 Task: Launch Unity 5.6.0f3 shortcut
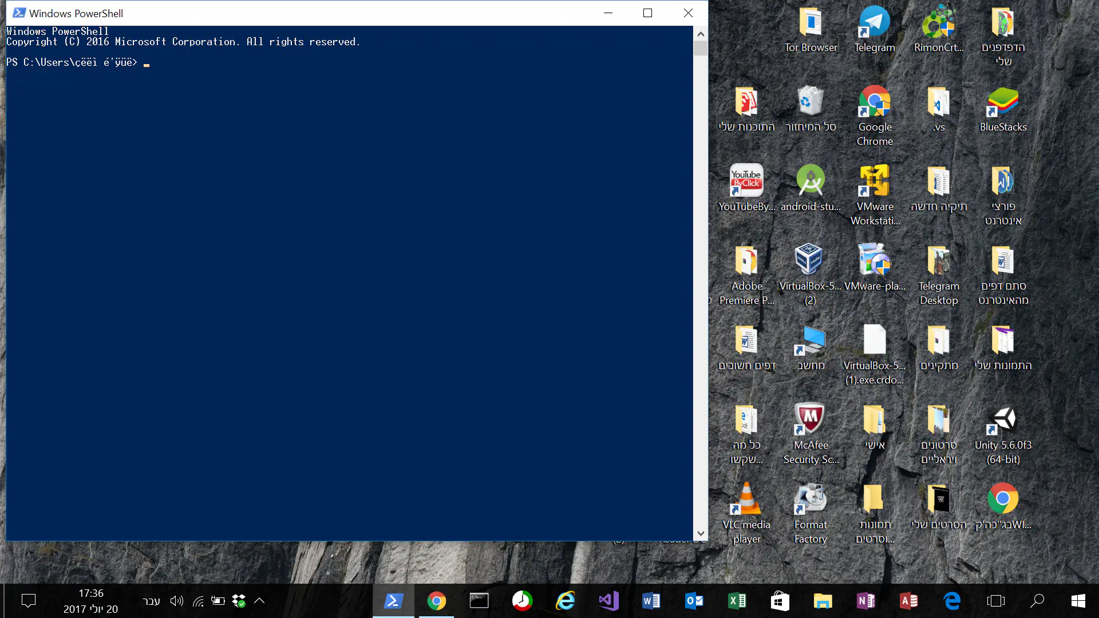point(1003,419)
